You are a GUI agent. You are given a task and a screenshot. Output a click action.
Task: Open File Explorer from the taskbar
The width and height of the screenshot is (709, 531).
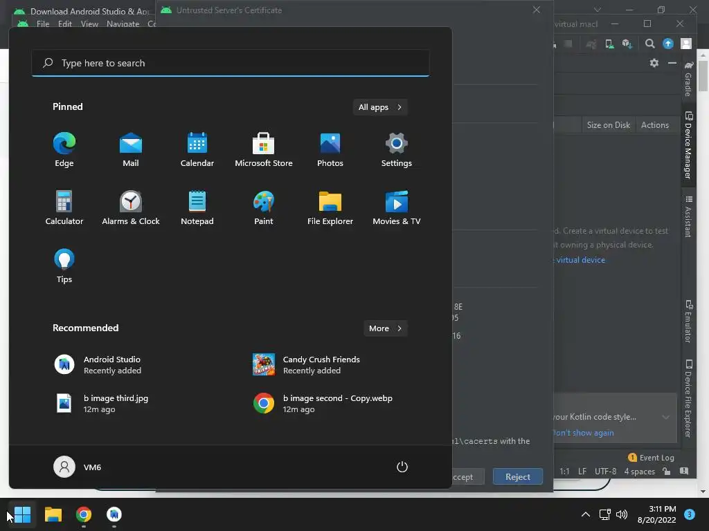(x=53, y=514)
